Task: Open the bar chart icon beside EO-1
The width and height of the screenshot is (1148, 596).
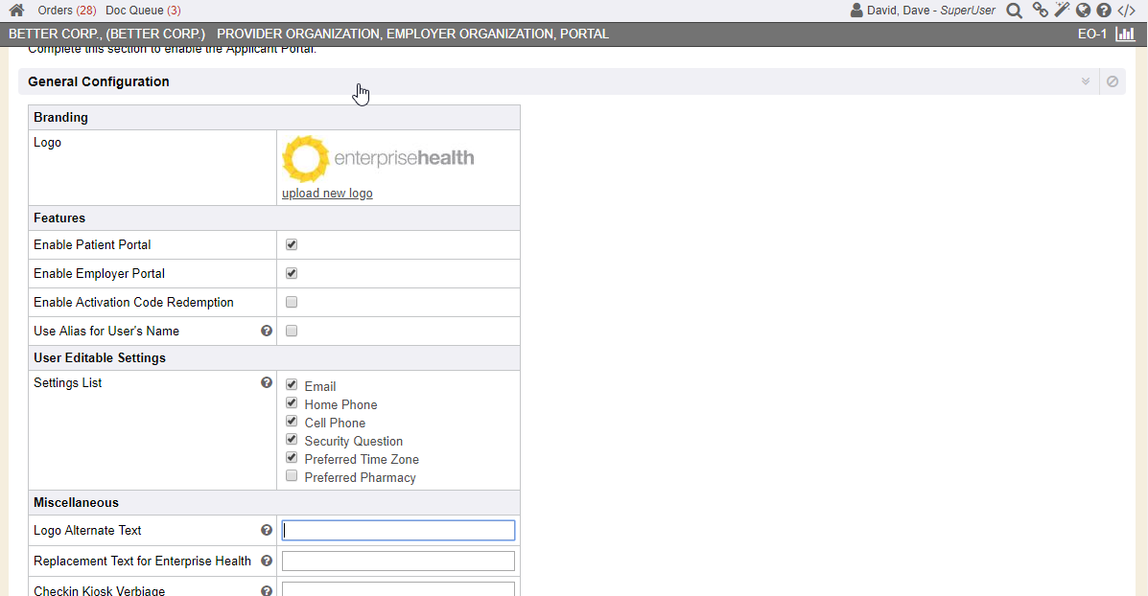Action: point(1125,34)
